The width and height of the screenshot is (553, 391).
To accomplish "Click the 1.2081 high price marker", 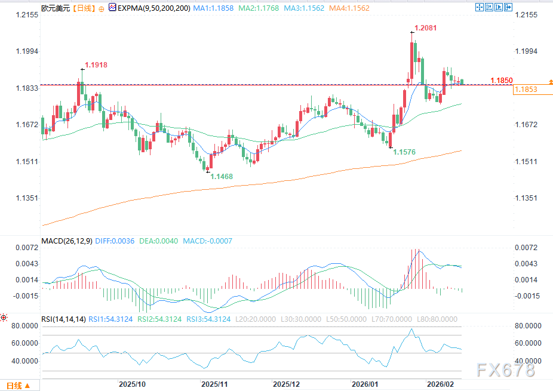I will pyautogui.click(x=428, y=28).
